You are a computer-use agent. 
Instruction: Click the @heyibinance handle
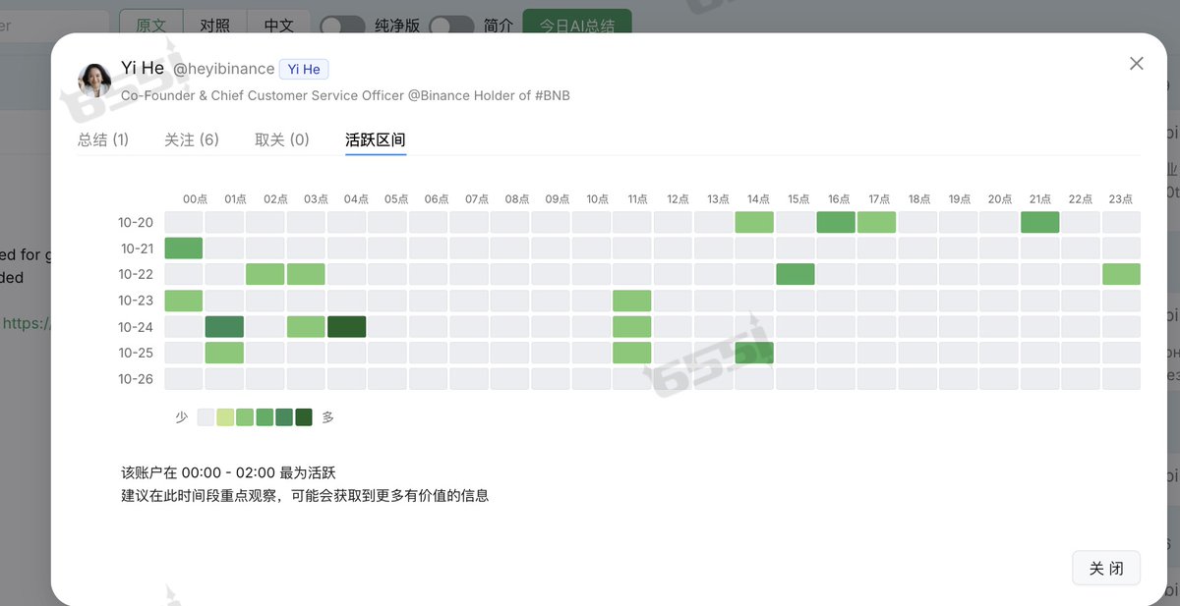coord(224,69)
